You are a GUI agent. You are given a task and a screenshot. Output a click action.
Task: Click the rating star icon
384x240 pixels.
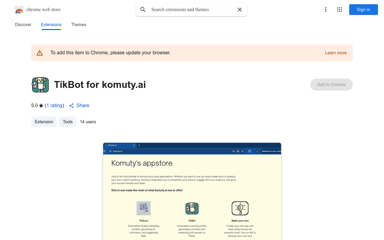click(x=41, y=106)
